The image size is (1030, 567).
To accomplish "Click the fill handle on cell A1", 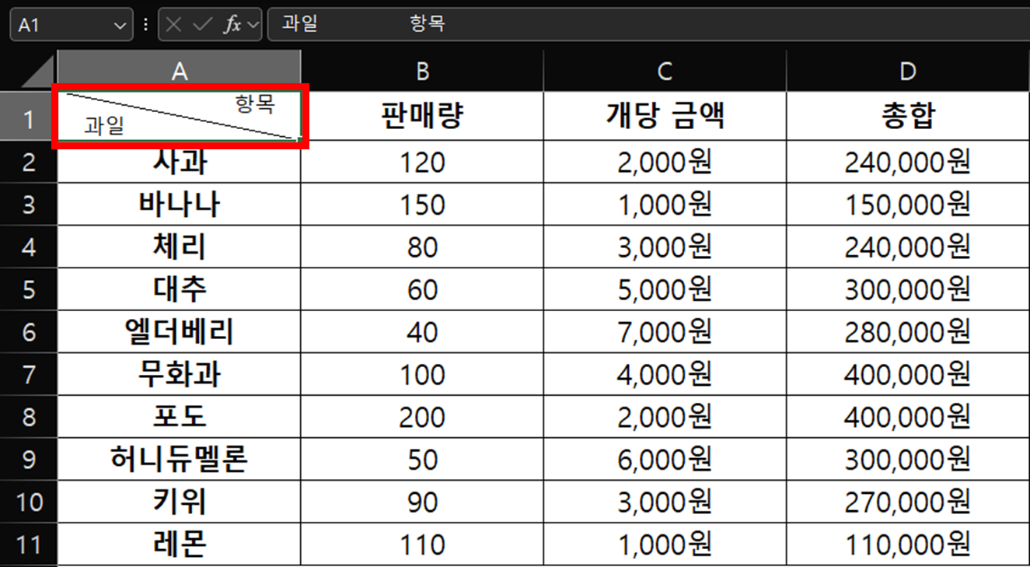I will pos(302,138).
